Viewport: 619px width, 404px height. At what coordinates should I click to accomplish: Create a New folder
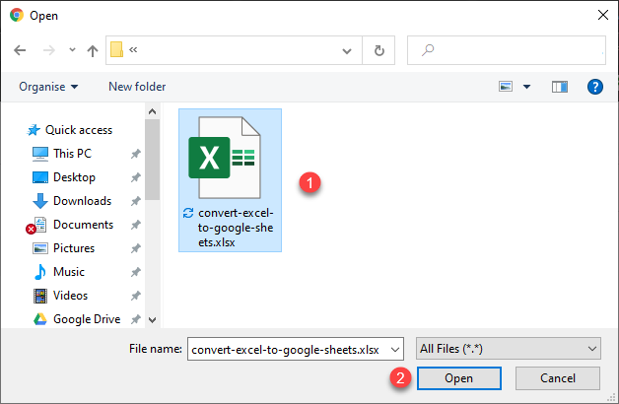(x=137, y=87)
